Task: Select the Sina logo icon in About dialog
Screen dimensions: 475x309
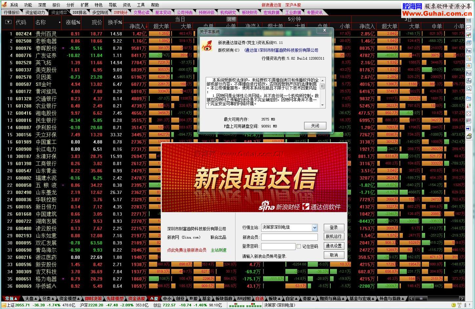Action: (207, 46)
